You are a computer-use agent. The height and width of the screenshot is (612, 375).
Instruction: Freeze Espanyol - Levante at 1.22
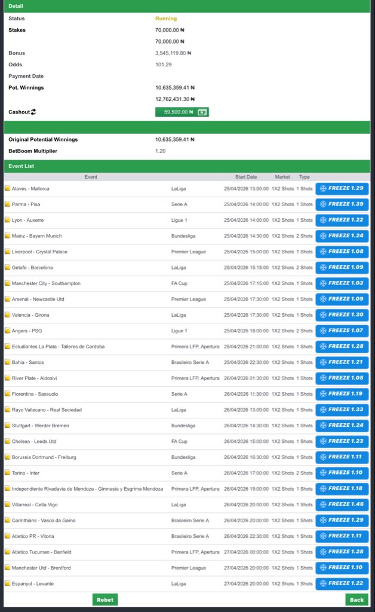(342, 583)
